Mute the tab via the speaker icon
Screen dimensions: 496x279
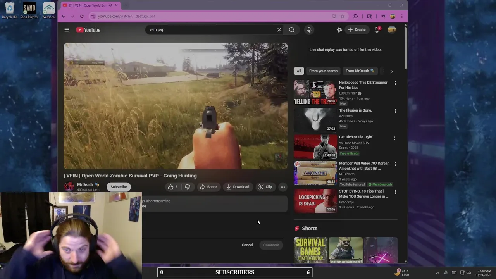[110, 5]
